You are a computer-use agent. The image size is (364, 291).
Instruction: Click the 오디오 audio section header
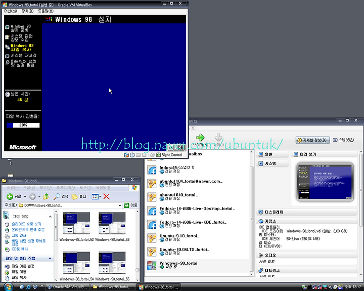pyautogui.click(x=307, y=255)
